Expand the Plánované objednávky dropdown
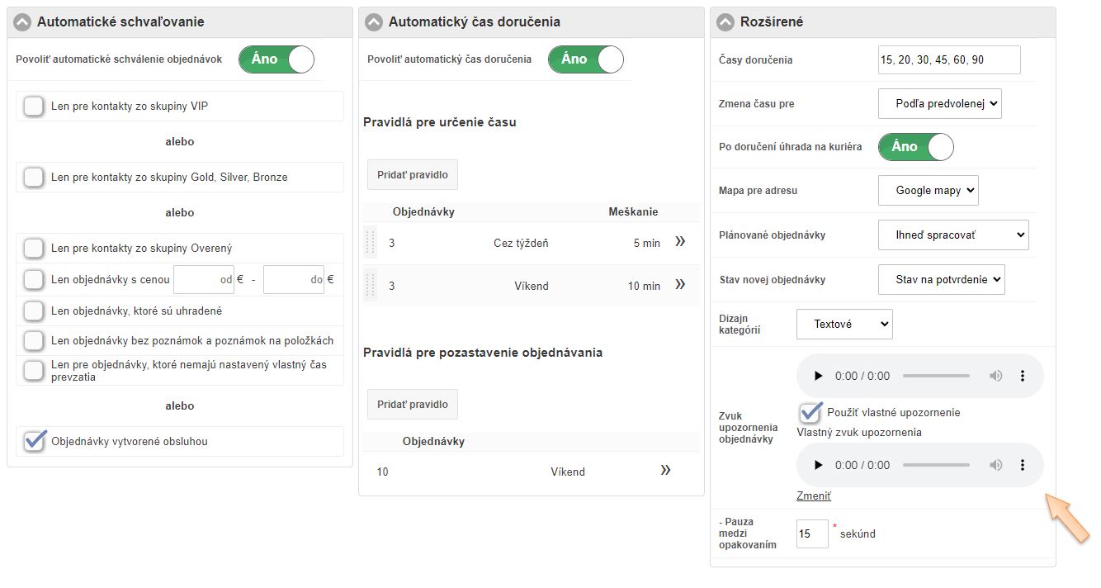 click(x=953, y=235)
